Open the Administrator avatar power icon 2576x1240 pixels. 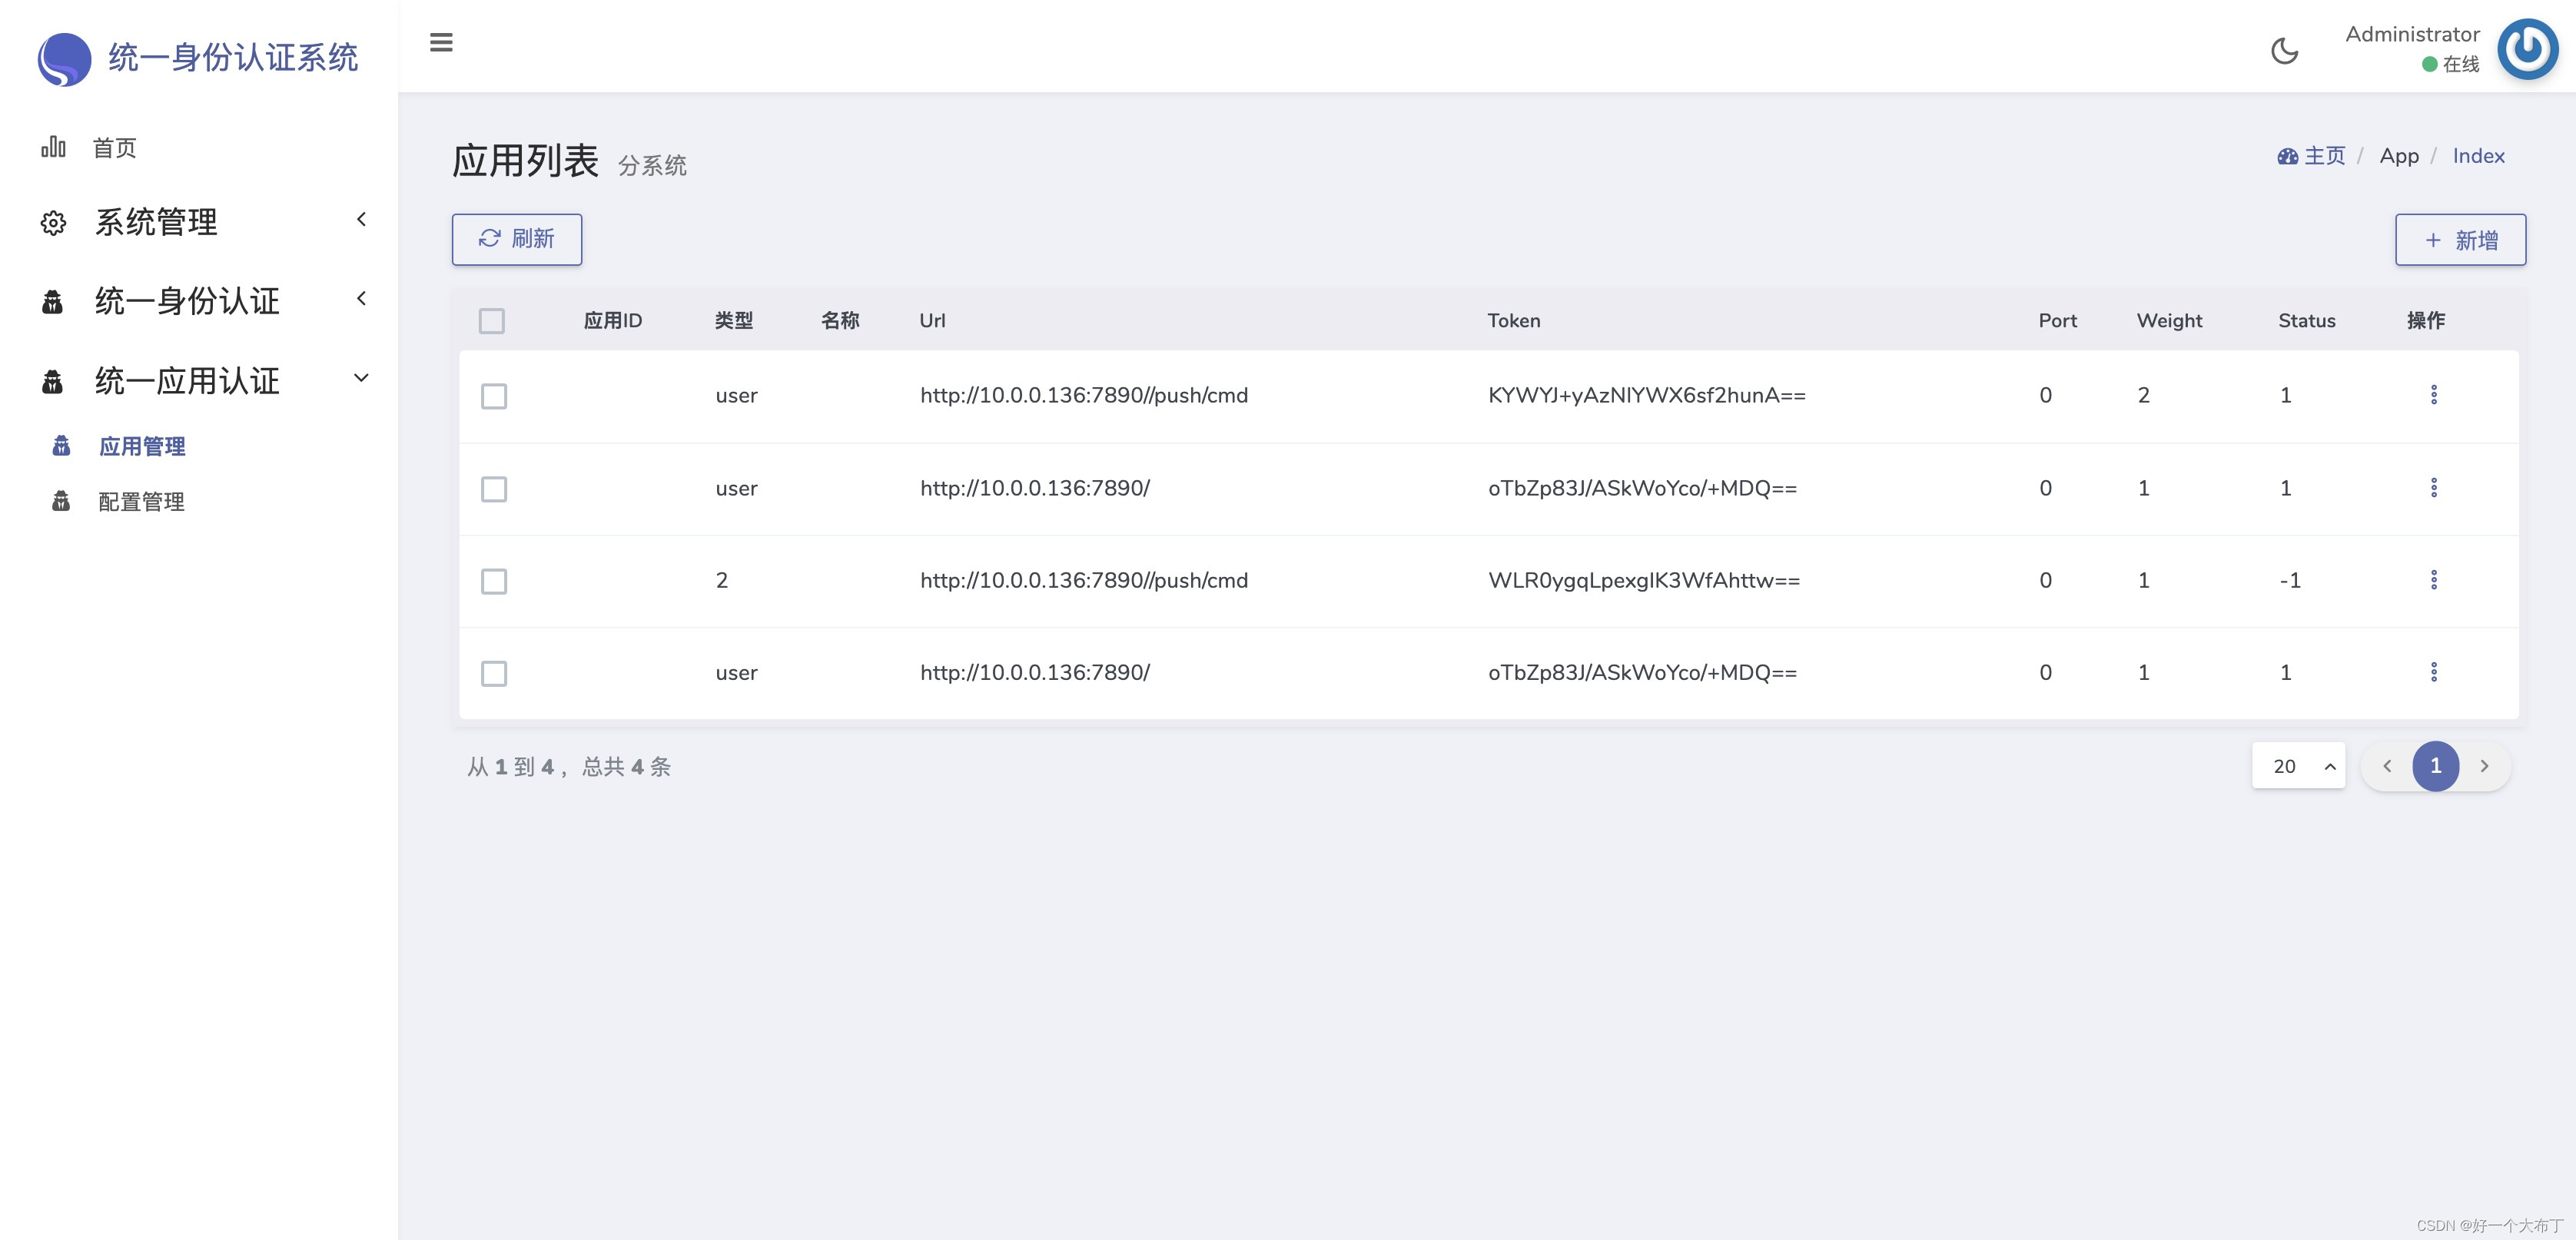click(x=2527, y=48)
